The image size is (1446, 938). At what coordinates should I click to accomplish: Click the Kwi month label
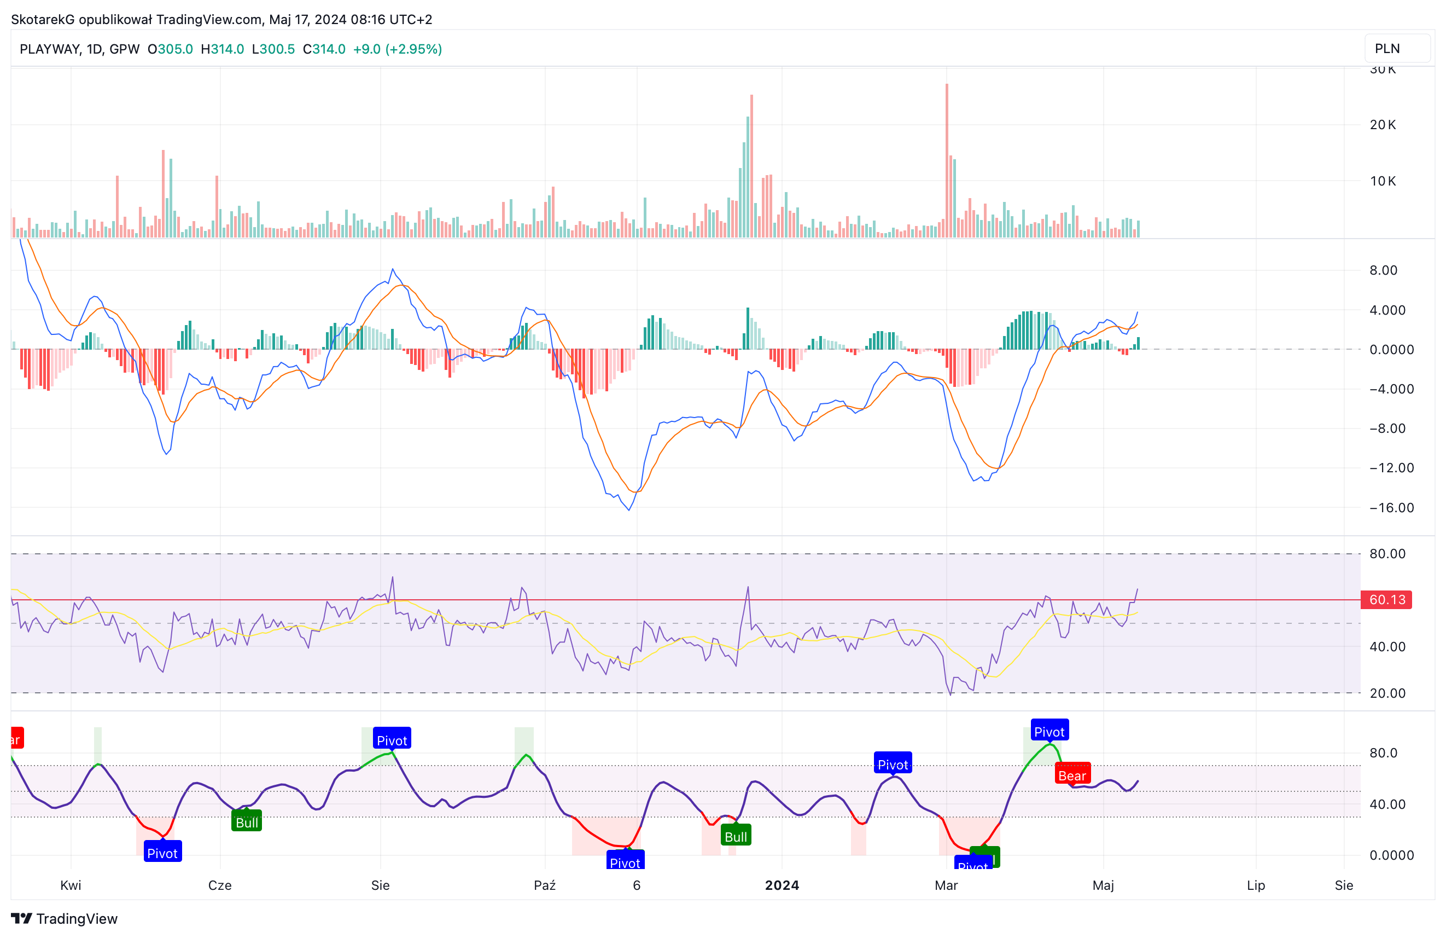71,884
